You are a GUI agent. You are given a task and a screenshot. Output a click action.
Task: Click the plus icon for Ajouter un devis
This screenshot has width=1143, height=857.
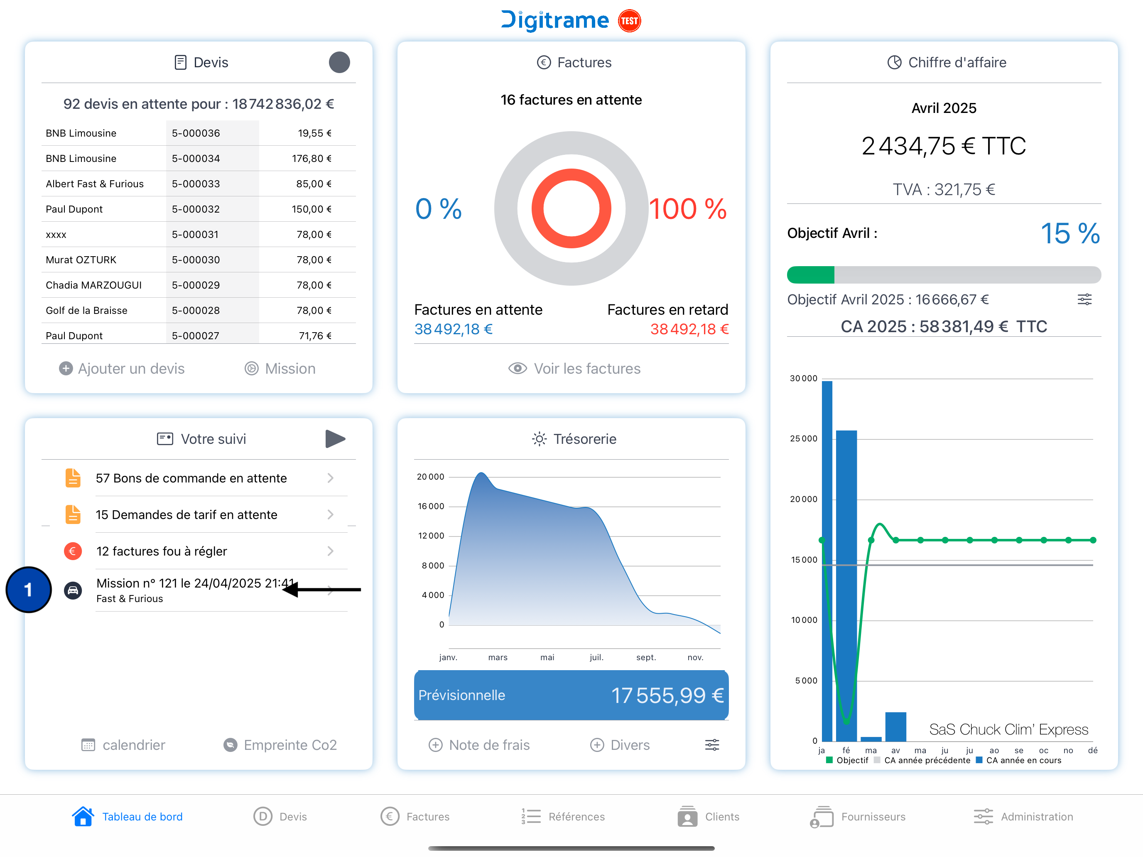pos(66,368)
